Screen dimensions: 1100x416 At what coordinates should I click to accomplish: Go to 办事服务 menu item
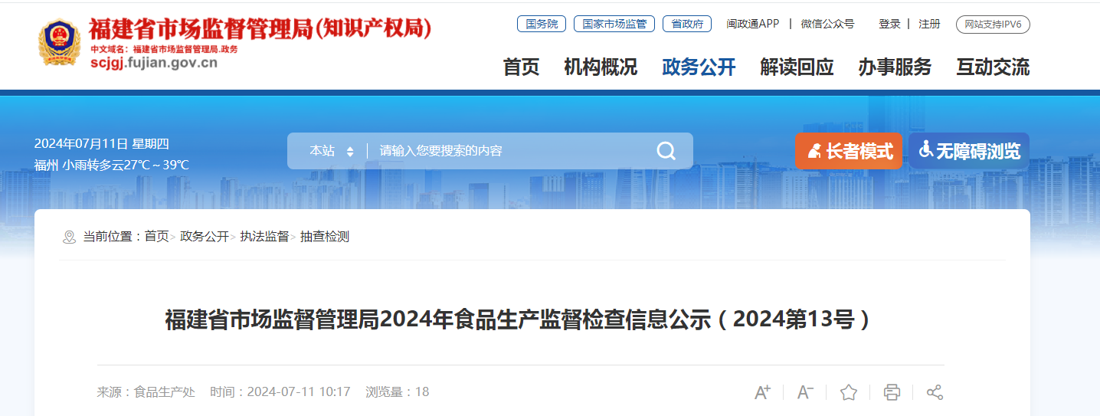point(895,67)
